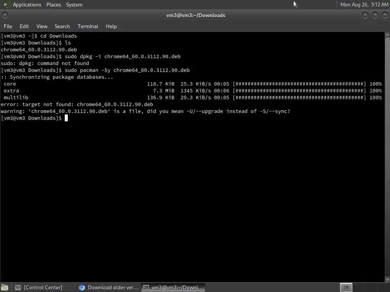Click the extra progress bar at 100%
The width and height of the screenshot is (390, 292).
click(x=299, y=90)
